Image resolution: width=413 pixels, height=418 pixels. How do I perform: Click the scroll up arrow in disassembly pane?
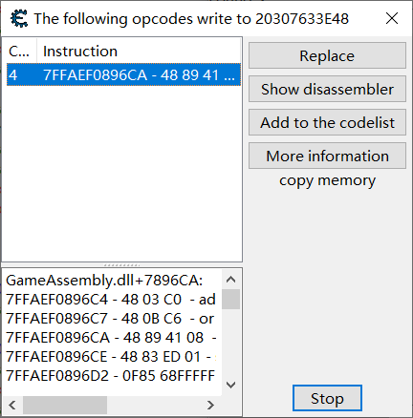230,280
